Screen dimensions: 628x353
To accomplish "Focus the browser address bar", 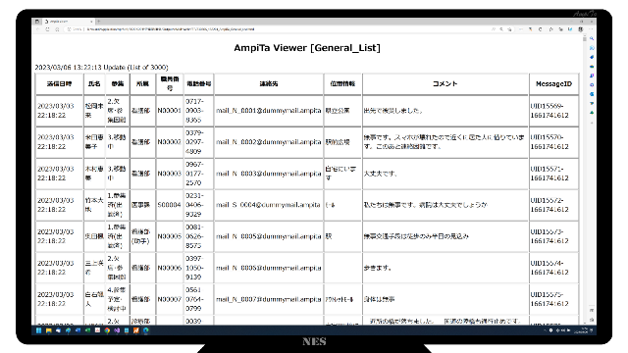I will pos(281,29).
